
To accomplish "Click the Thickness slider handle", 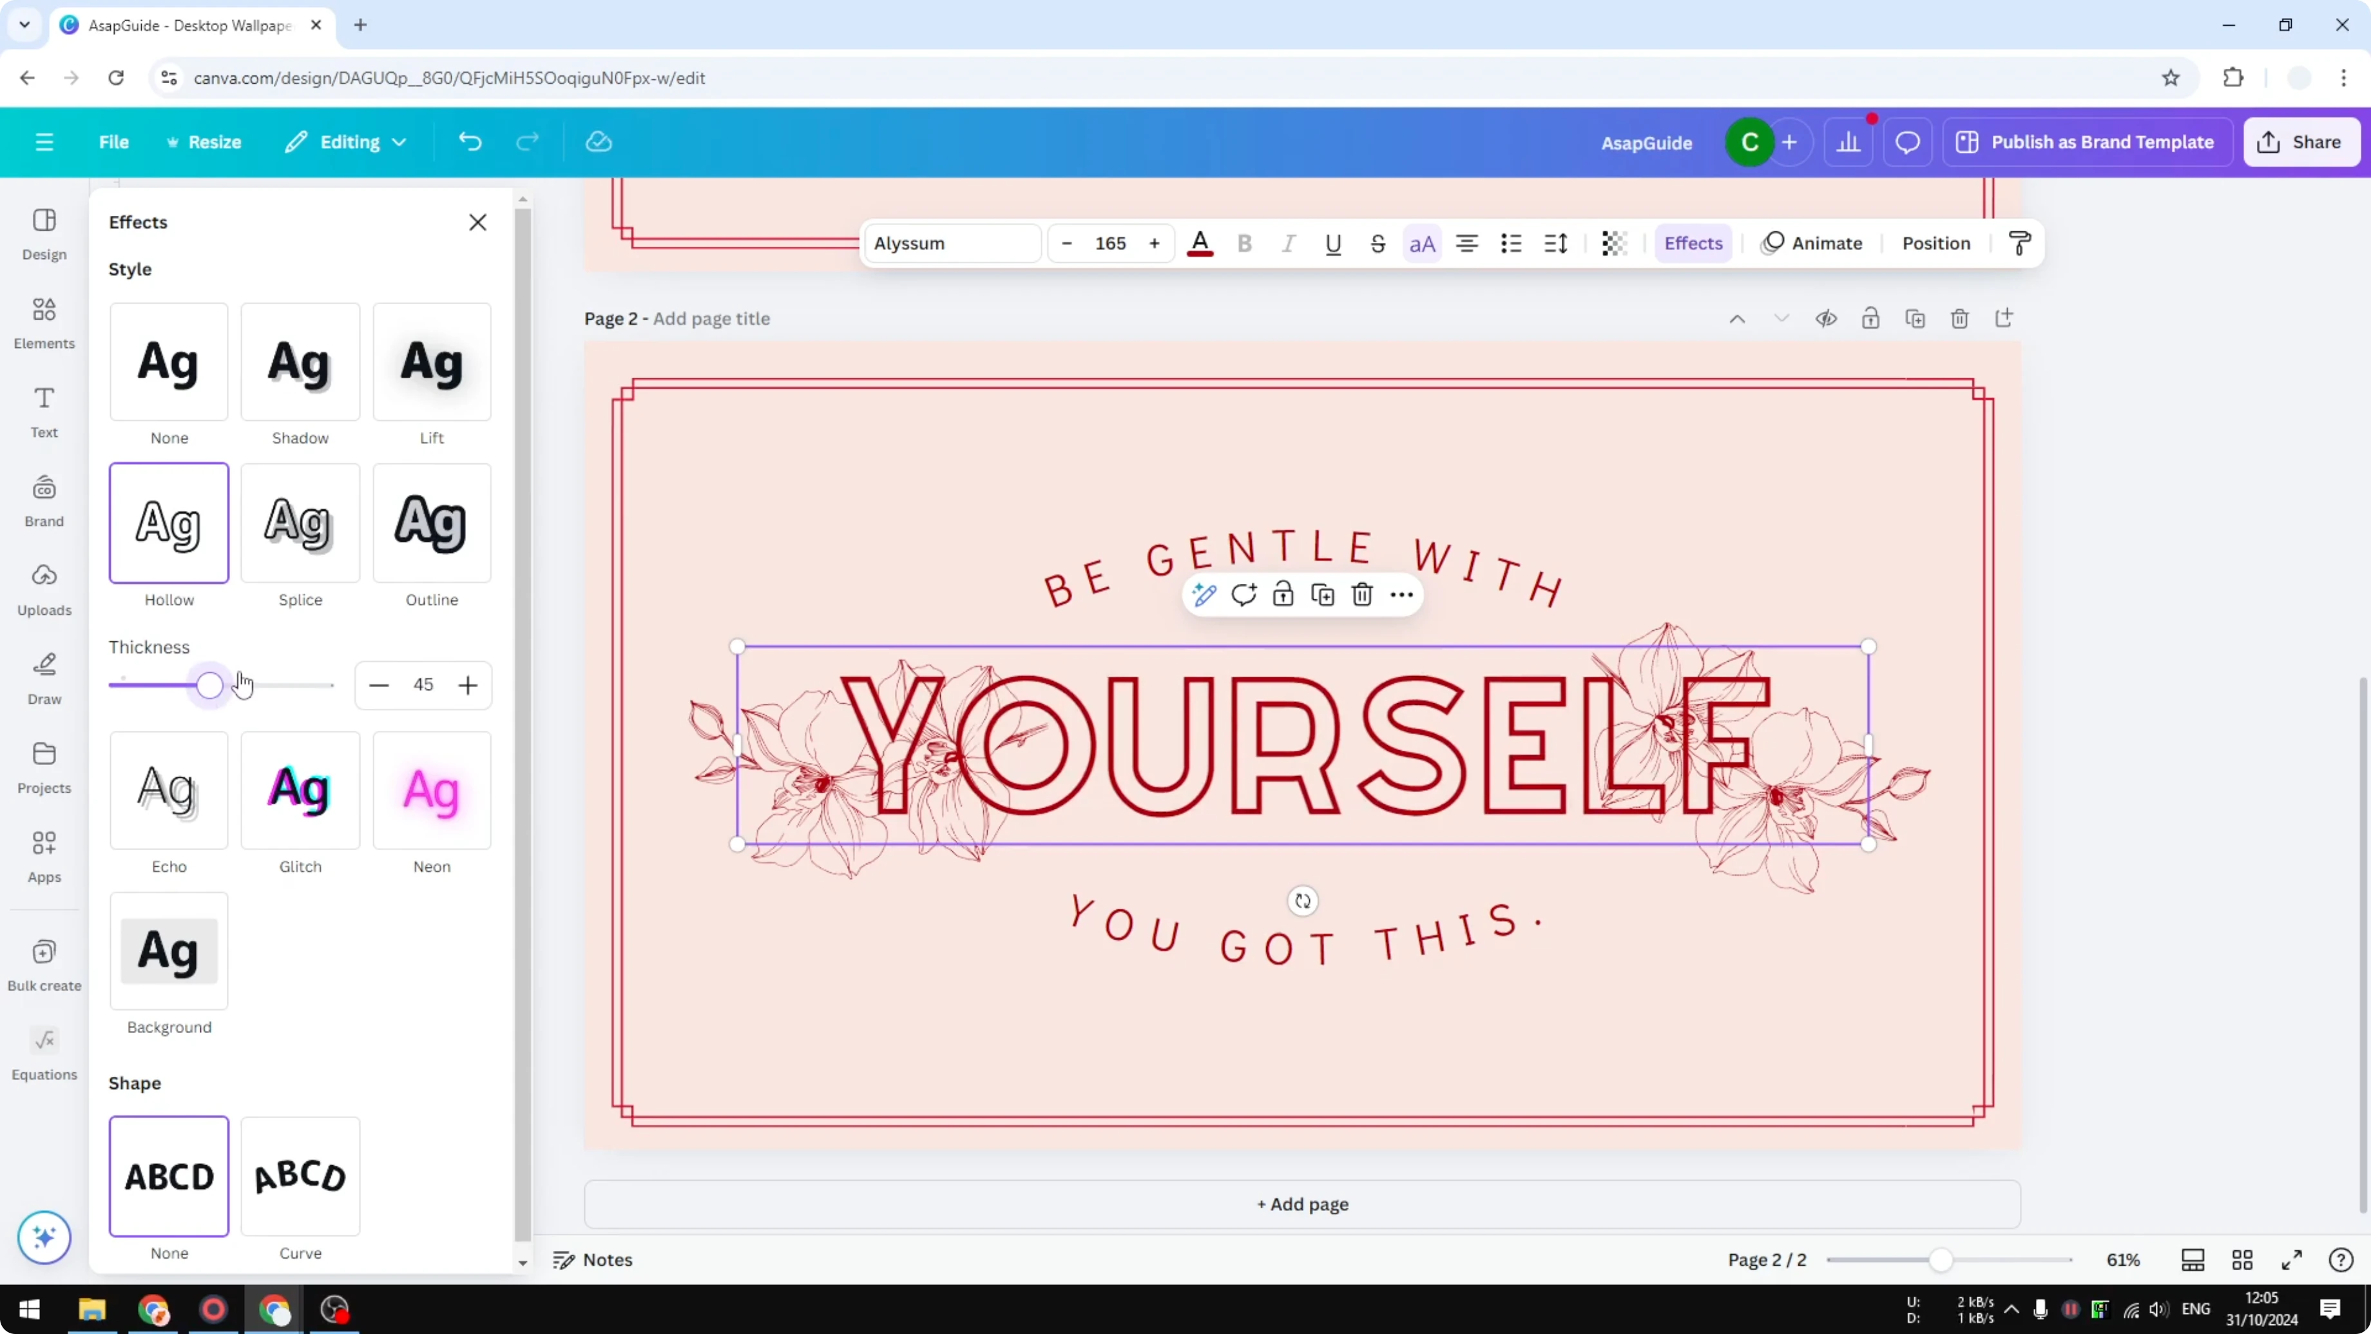I will click(x=210, y=685).
